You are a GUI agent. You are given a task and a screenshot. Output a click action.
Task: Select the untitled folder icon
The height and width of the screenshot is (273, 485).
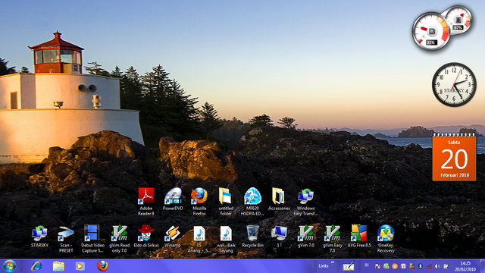pos(226,201)
